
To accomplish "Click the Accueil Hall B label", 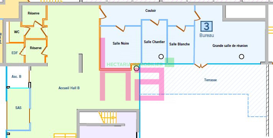I will 69,88.
